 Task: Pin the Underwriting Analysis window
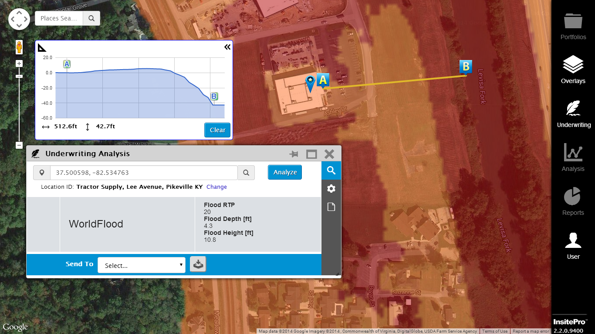[294, 154]
